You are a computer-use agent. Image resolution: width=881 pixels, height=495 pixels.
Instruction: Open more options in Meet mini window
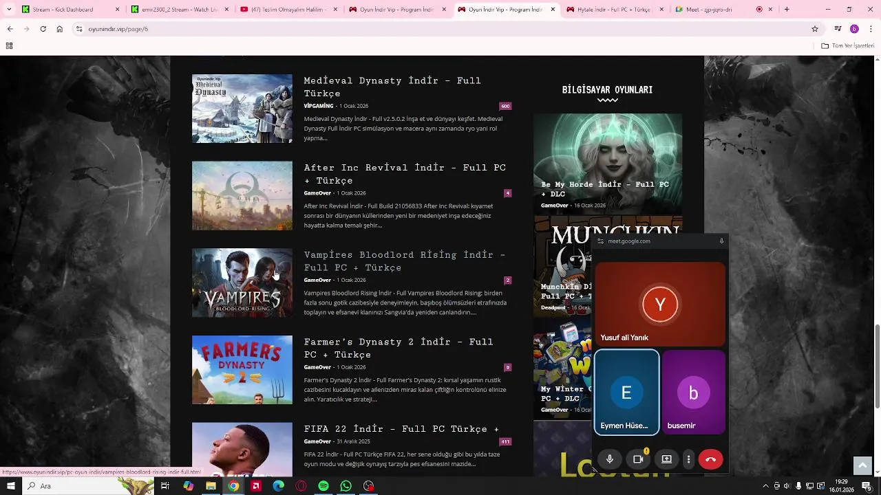[688, 459]
